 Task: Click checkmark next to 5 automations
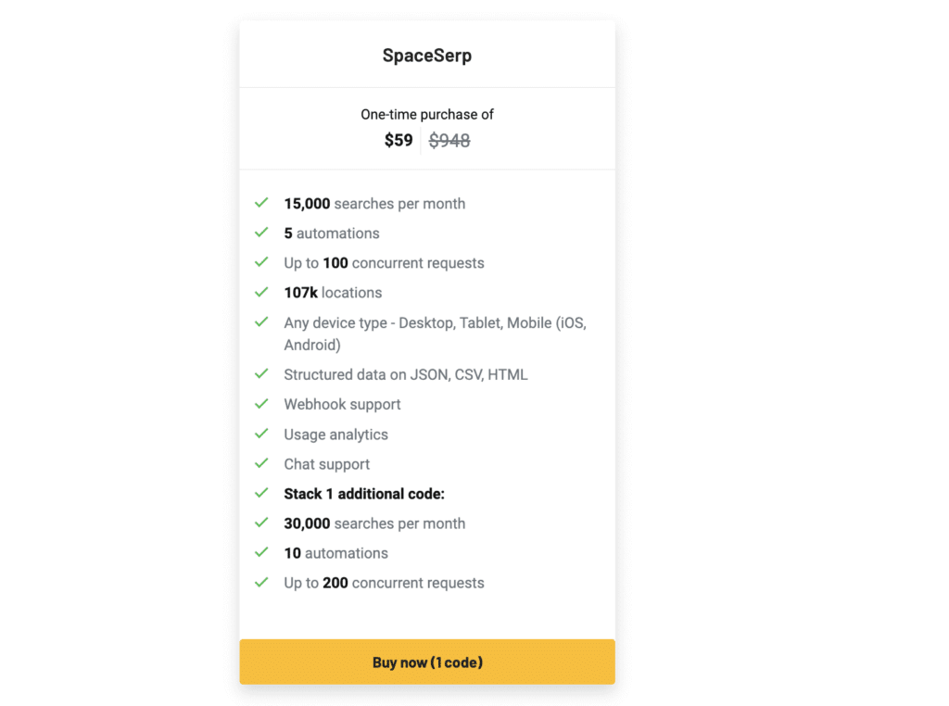click(262, 233)
